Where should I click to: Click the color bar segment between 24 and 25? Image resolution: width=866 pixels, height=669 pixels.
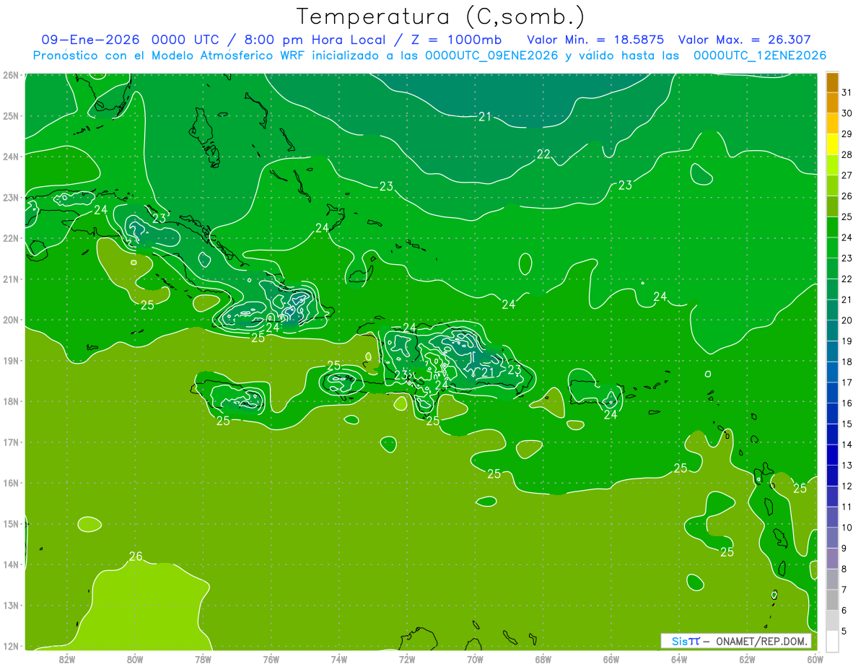(x=832, y=227)
